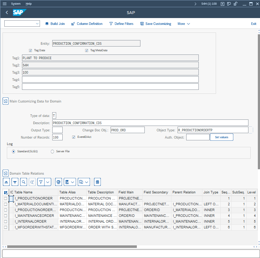
Task: Click the find (magnifier) icon in table toolbar
Action: 23,182
